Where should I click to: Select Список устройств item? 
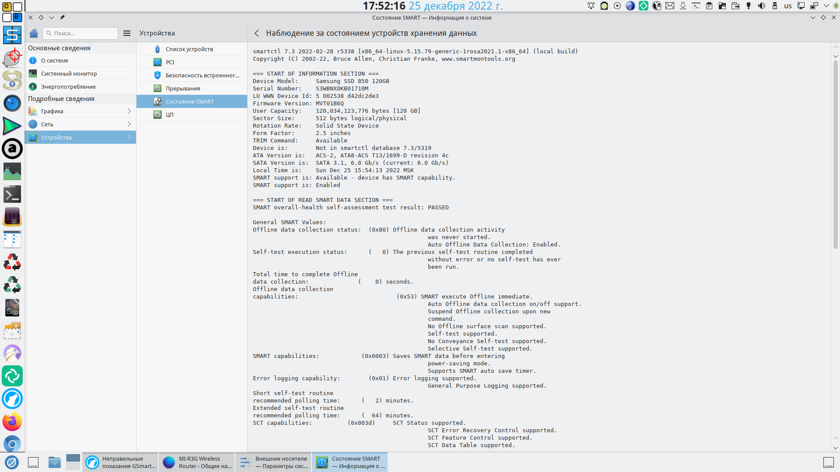click(189, 49)
